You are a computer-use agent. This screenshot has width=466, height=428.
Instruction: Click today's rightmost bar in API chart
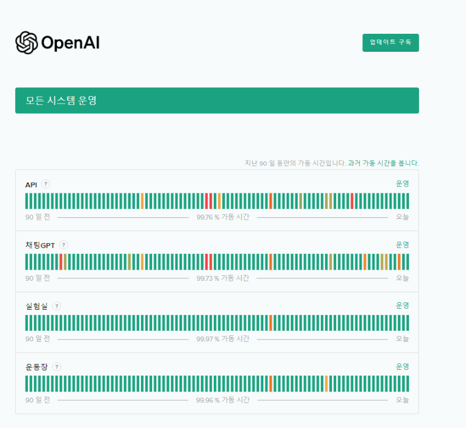[x=408, y=200]
